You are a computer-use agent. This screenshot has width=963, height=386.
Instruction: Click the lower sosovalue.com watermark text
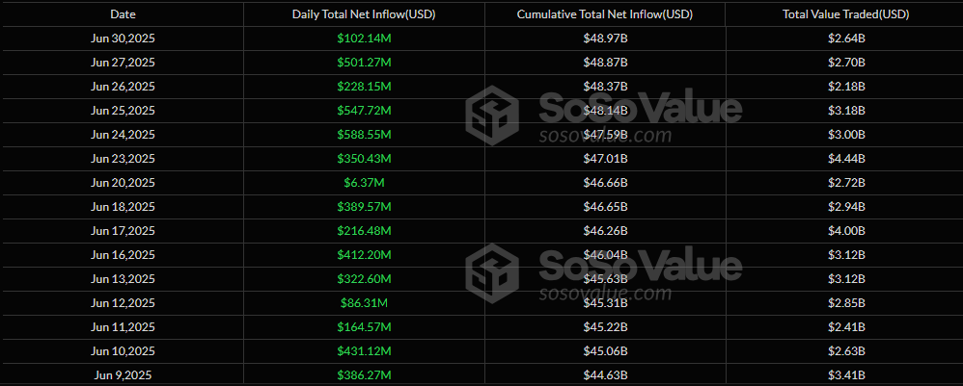[604, 293]
